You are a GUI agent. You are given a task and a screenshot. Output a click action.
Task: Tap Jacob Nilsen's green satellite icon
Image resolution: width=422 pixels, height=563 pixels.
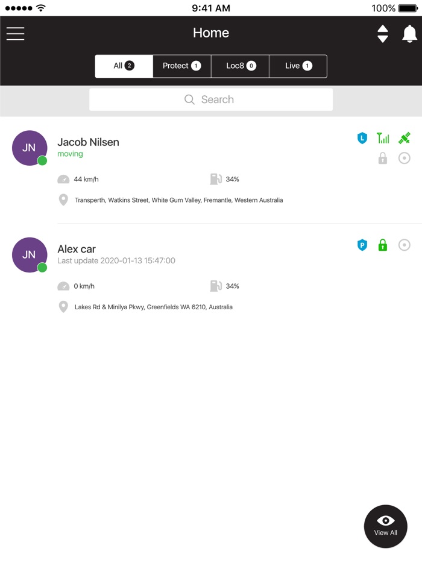[x=405, y=139]
